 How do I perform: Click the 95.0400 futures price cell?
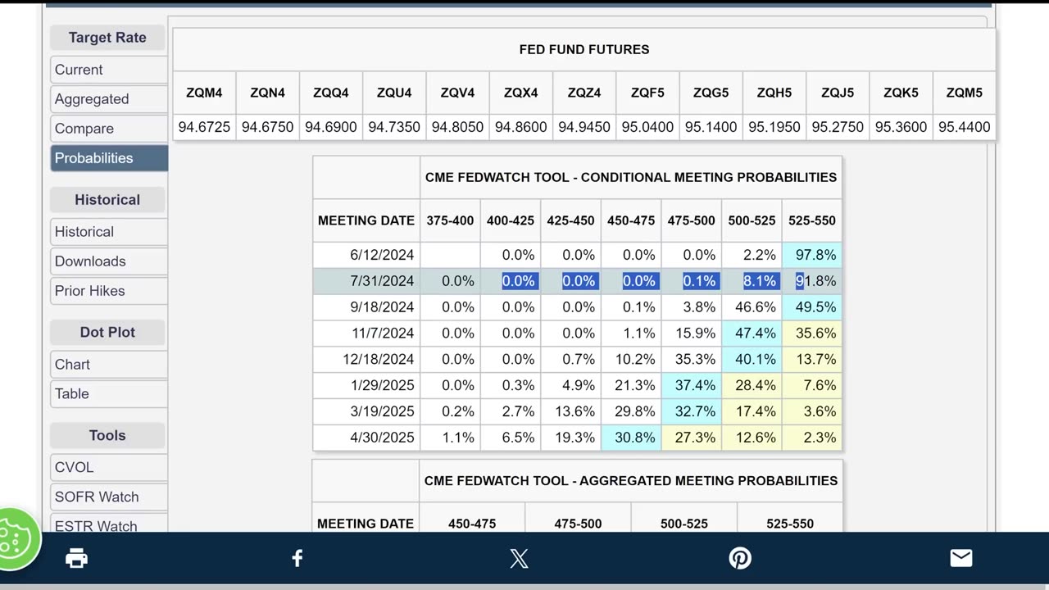647,127
